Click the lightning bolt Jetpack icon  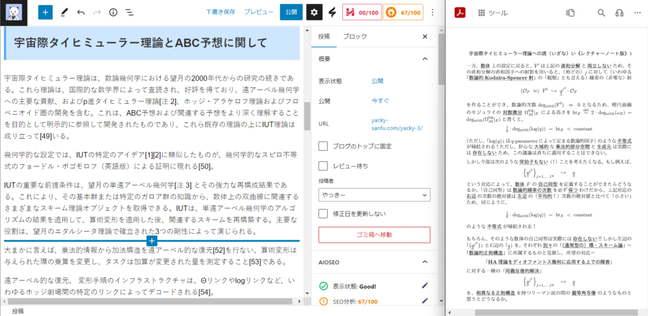click(x=332, y=13)
